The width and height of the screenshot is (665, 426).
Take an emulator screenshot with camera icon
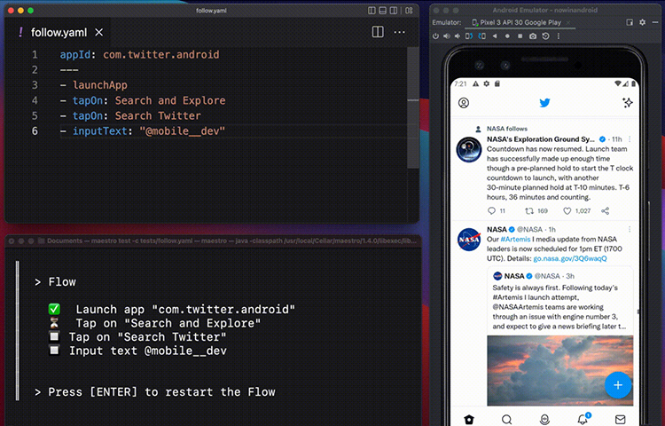point(533,36)
